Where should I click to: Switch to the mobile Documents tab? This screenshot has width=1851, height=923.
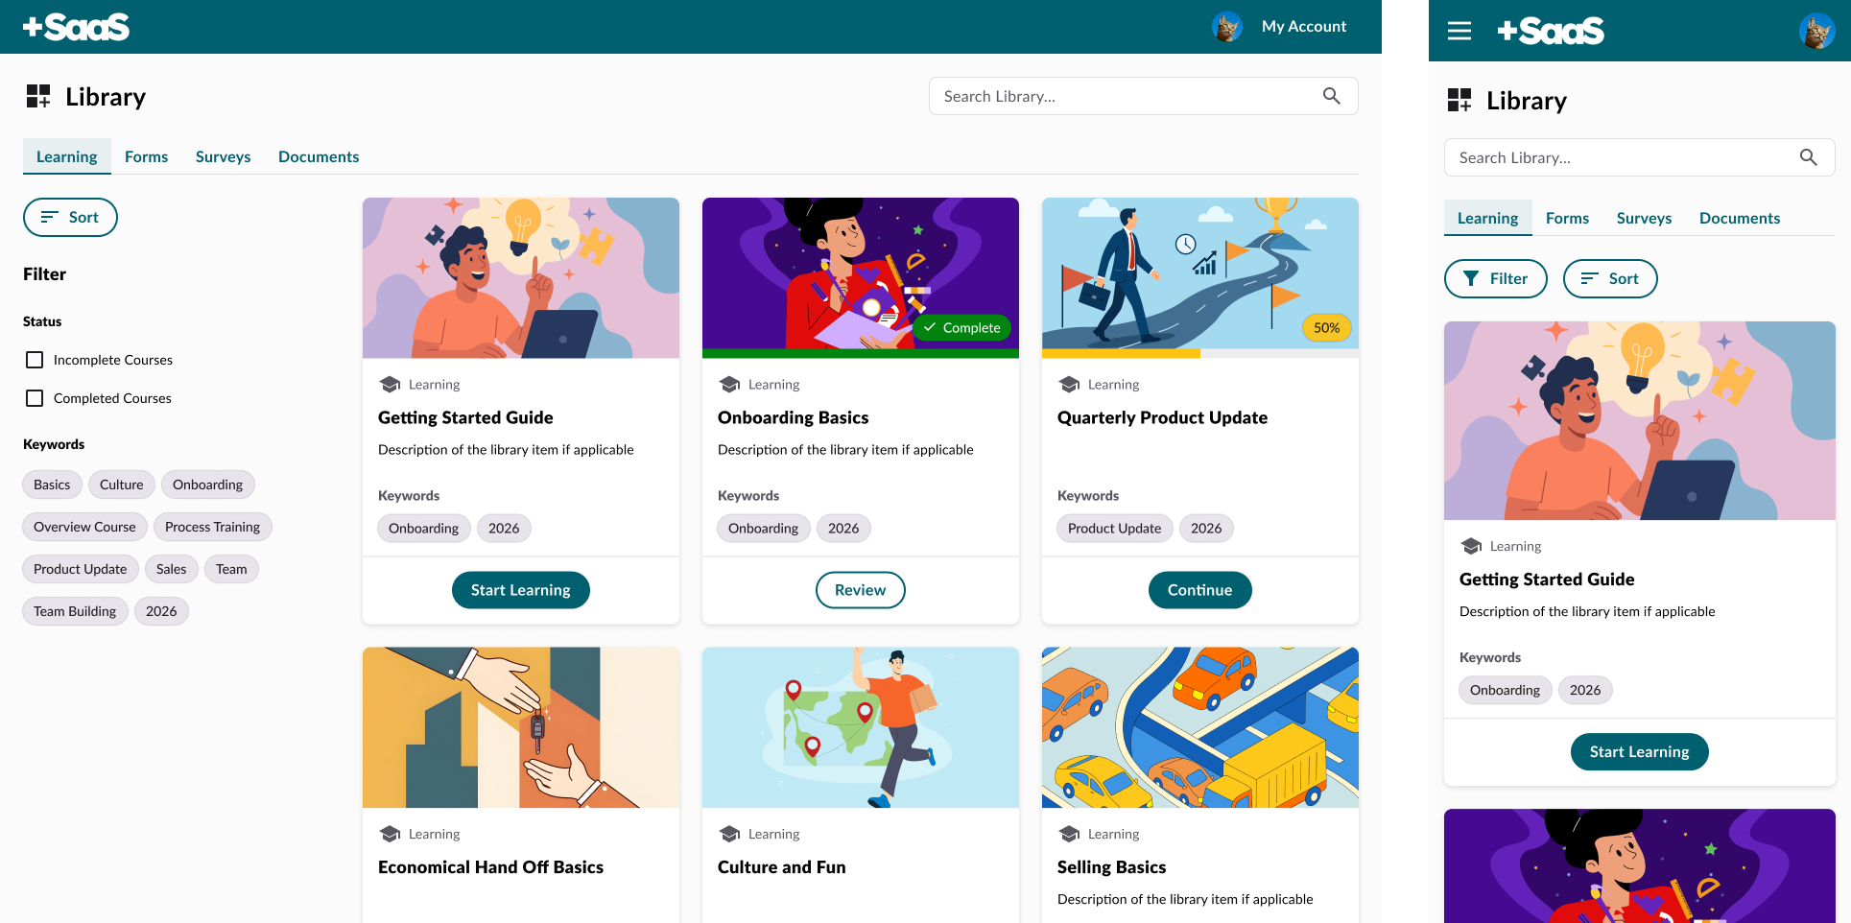point(1740,218)
